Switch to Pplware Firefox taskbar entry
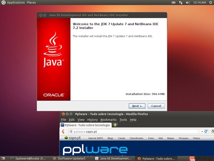Screen dimensions: 214x161 coord(156,159)
